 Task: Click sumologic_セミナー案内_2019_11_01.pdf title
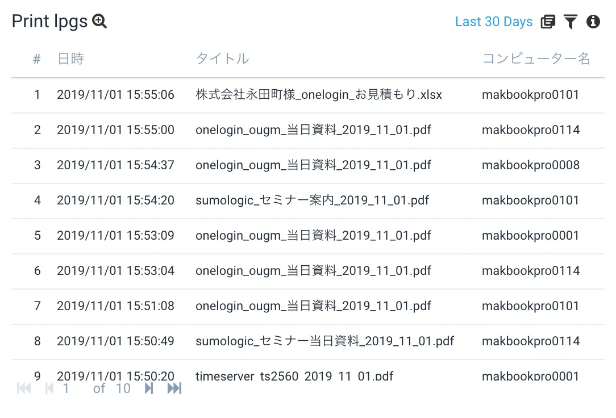[313, 200]
